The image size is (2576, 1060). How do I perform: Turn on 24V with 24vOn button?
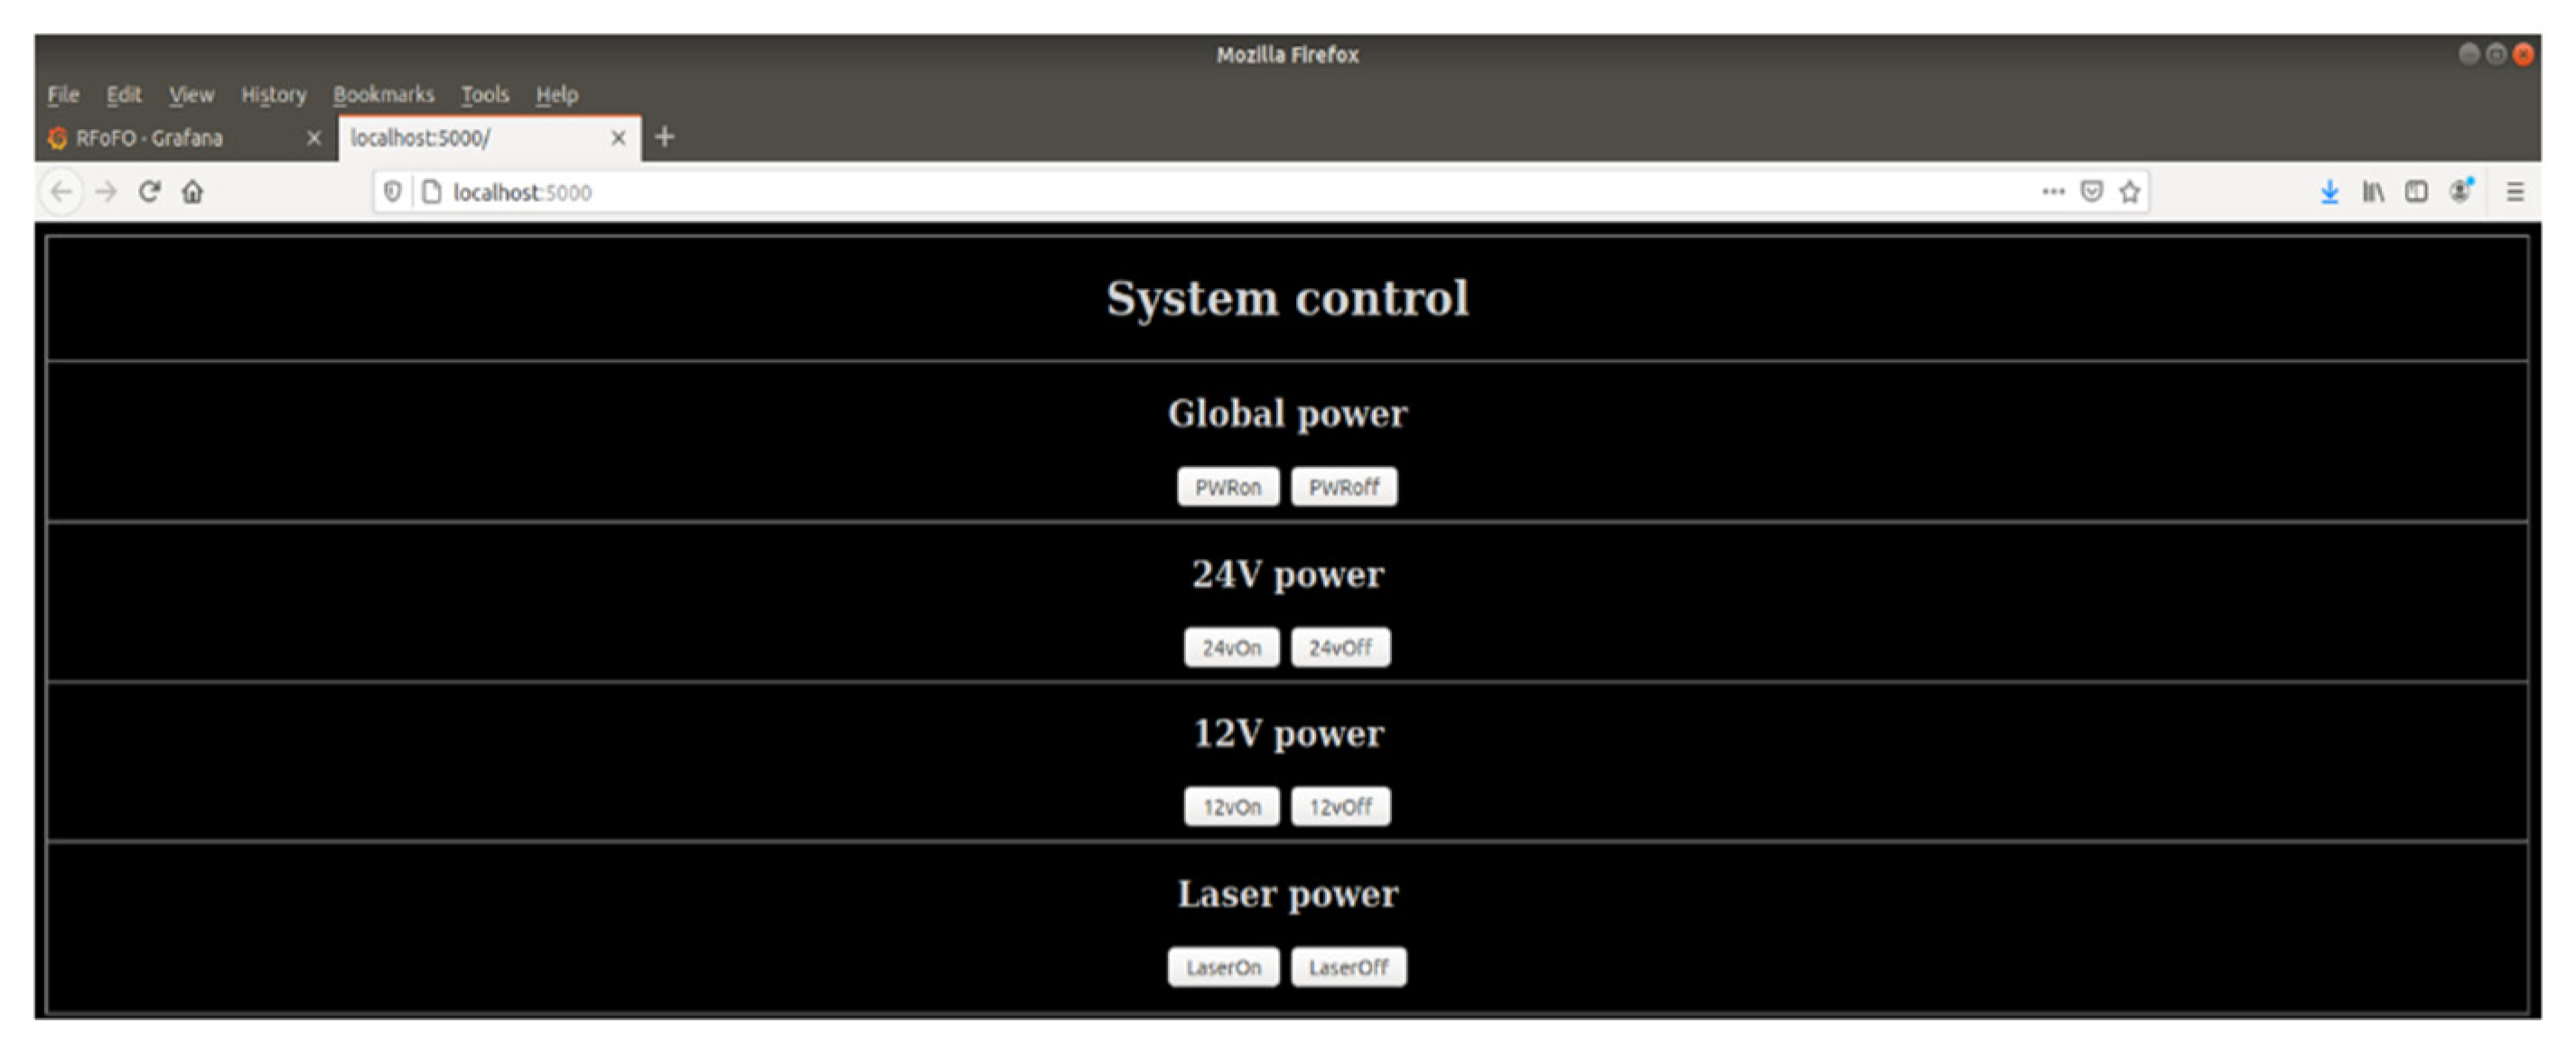click(x=1231, y=648)
